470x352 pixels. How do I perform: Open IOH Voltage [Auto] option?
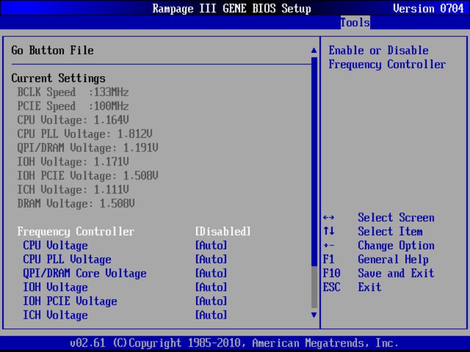tap(211, 287)
